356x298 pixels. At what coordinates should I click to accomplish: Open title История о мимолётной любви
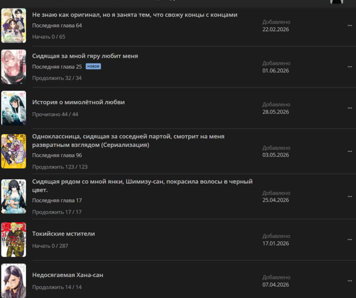click(x=78, y=102)
